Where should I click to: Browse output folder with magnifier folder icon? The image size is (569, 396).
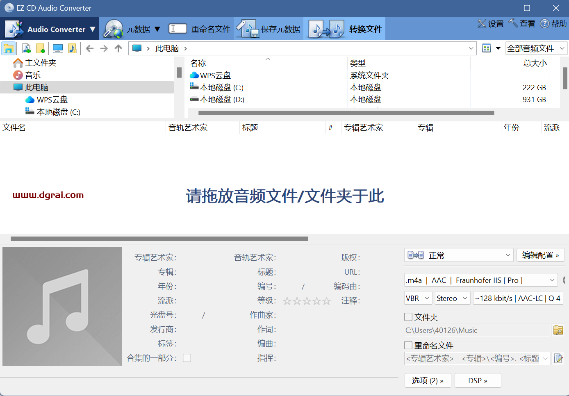point(558,330)
